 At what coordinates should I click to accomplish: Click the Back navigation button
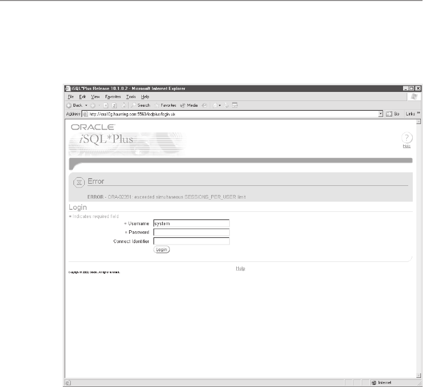pyautogui.click(x=74, y=106)
